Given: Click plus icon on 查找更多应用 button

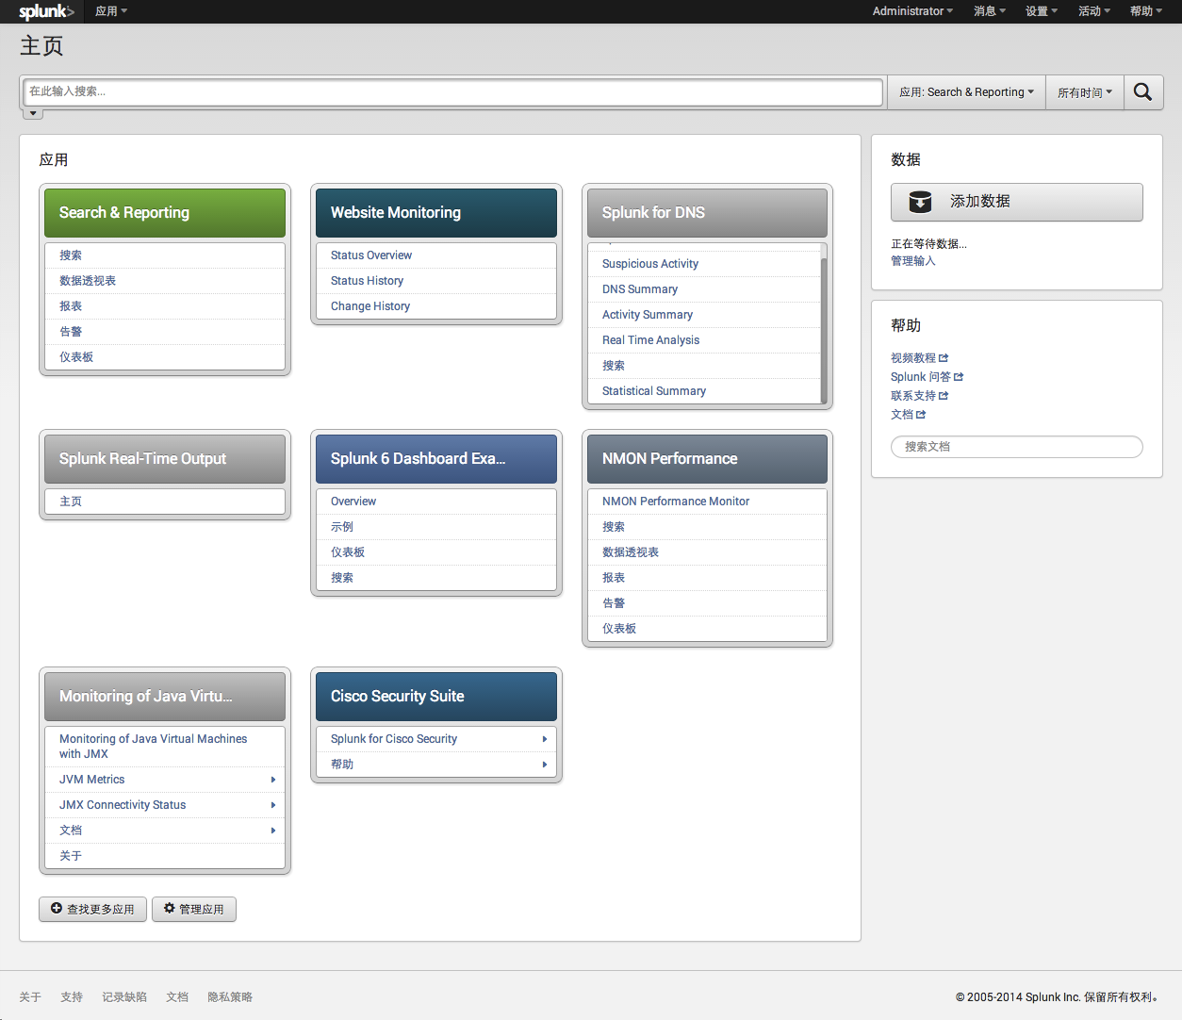Looking at the screenshot, I should pyautogui.click(x=57, y=909).
